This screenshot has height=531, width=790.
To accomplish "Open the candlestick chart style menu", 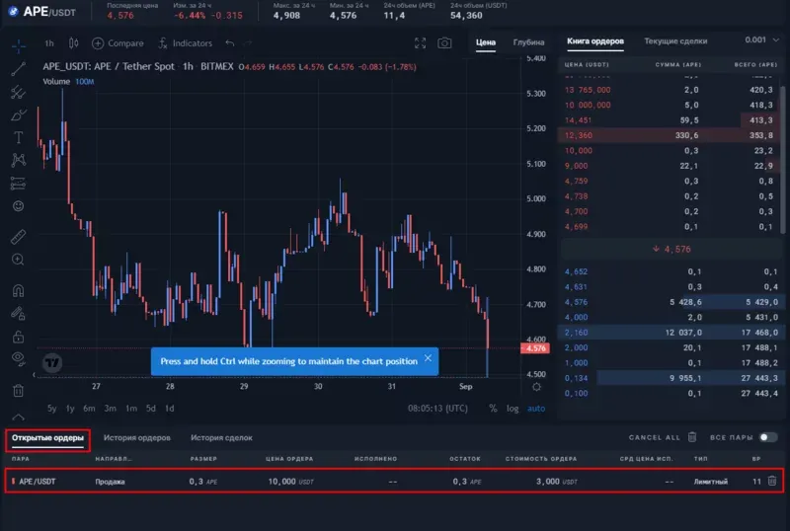I will tap(73, 43).
